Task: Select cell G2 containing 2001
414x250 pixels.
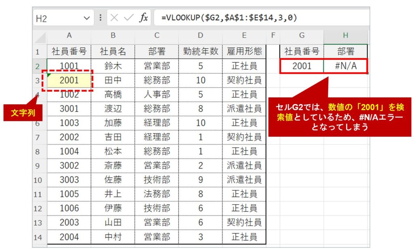Action: coord(302,66)
